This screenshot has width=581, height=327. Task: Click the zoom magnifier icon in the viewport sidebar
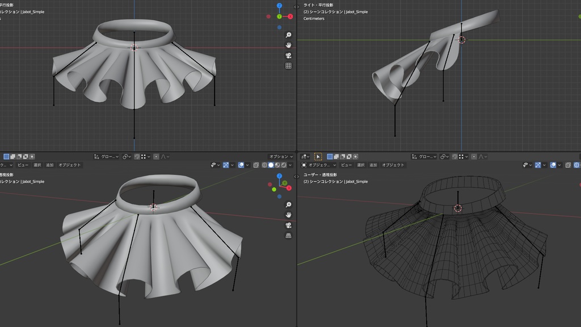pyautogui.click(x=288, y=35)
